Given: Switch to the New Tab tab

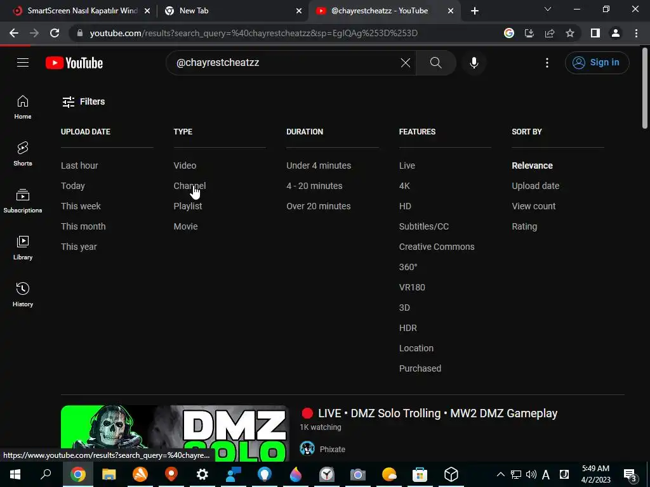Looking at the screenshot, I should pos(232,11).
